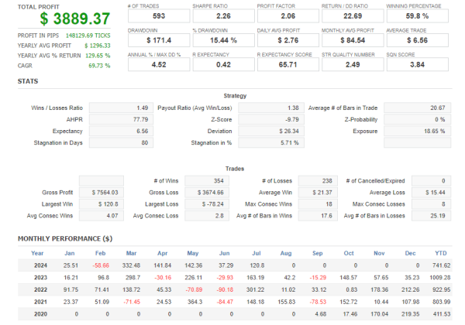
Task: Click the Feb column header
Action: click(x=100, y=253)
